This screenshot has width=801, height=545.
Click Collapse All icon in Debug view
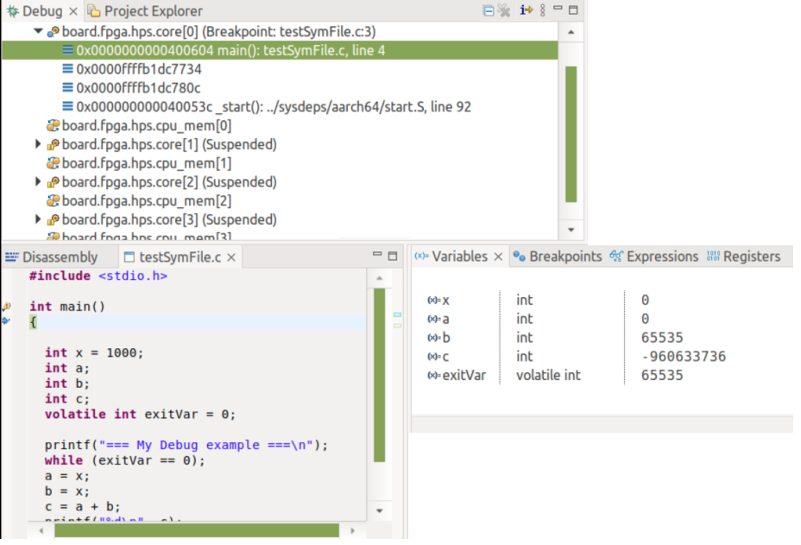[489, 11]
